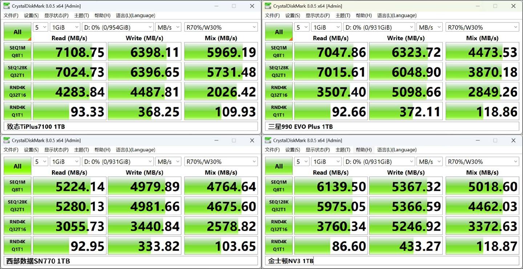Click the 103.65 mix result bar
The height and width of the screenshot is (269, 523).
(221, 245)
